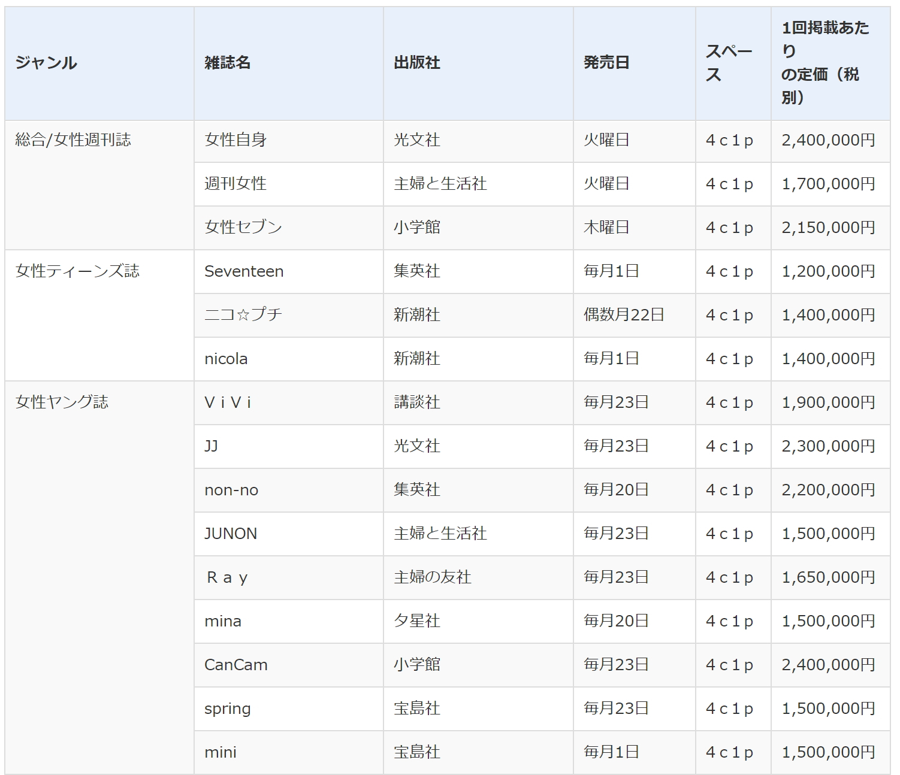Click the ViVi magazine name
Viewport: 900px width, 775px height.
click(x=228, y=402)
